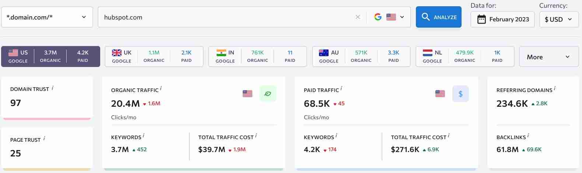Image resolution: width=582 pixels, height=173 pixels.
Task: Click the green leaf organic traffic icon
Action: tap(268, 94)
